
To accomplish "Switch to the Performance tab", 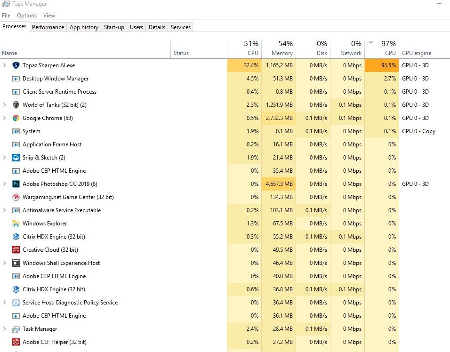I will click(48, 27).
